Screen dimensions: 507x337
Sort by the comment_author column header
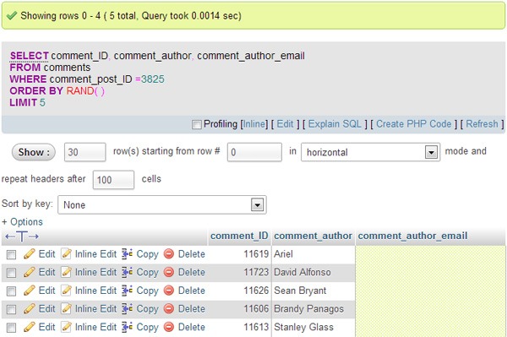pyautogui.click(x=313, y=236)
